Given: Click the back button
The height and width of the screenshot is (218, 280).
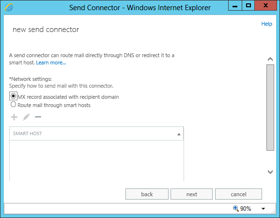Looking at the screenshot, I should tap(147, 194).
